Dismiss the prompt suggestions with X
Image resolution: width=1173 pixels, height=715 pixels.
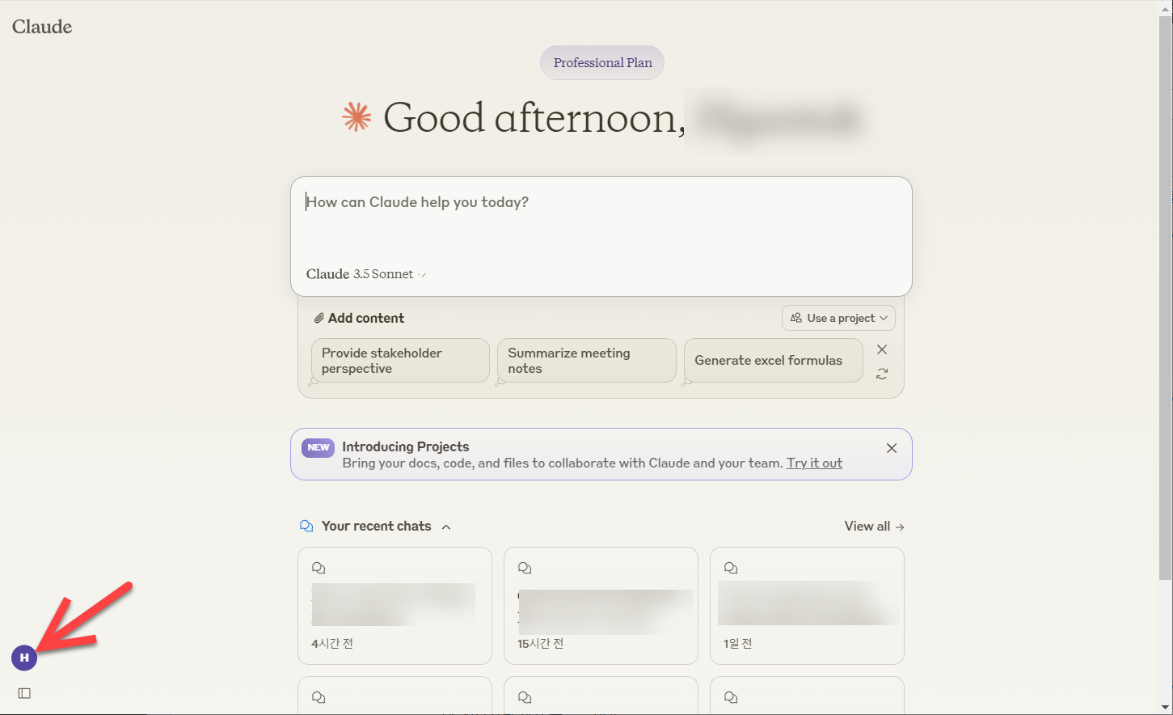pyautogui.click(x=882, y=349)
